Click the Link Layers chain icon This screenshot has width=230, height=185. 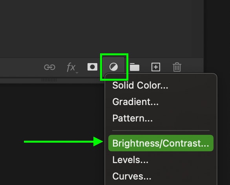(x=49, y=67)
